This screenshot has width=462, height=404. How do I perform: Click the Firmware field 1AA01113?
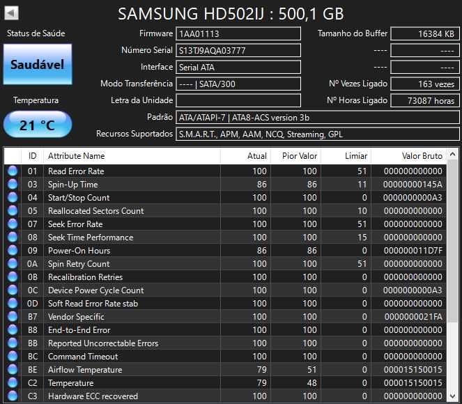pos(238,33)
